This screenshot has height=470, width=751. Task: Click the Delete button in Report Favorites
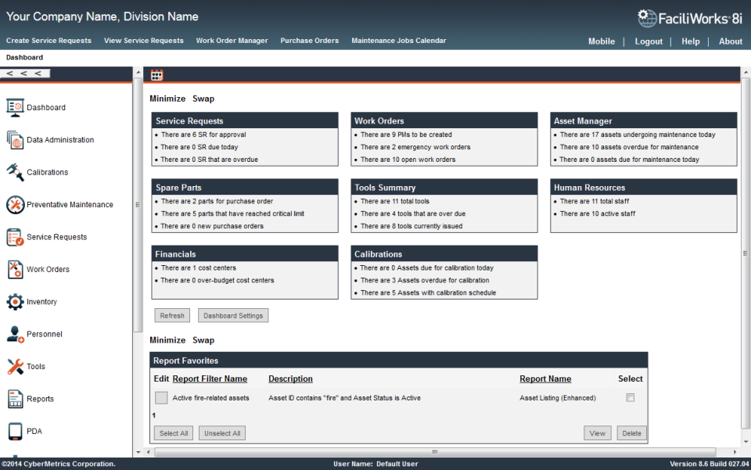[x=632, y=433]
